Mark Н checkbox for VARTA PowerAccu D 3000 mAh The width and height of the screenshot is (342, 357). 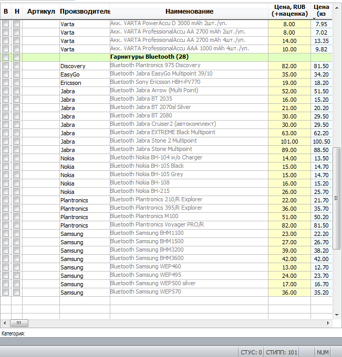pyautogui.click(x=16, y=24)
